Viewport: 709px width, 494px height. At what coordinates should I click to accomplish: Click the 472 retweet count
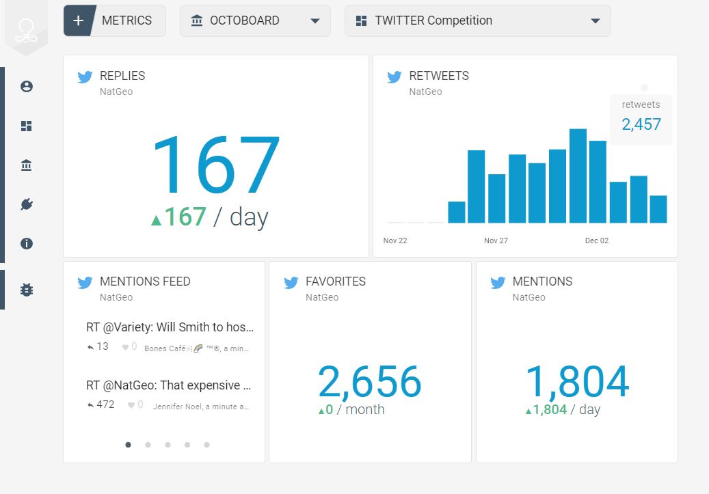105,404
